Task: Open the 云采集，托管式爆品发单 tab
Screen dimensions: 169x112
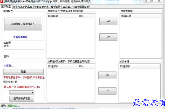Action: [76, 7]
